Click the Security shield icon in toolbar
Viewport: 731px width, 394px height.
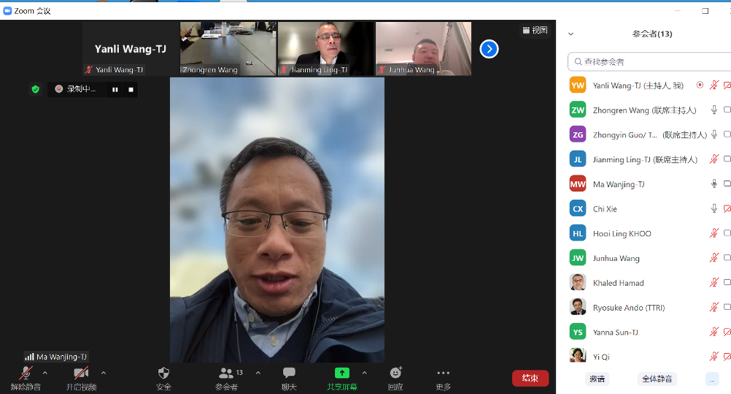pyautogui.click(x=164, y=374)
